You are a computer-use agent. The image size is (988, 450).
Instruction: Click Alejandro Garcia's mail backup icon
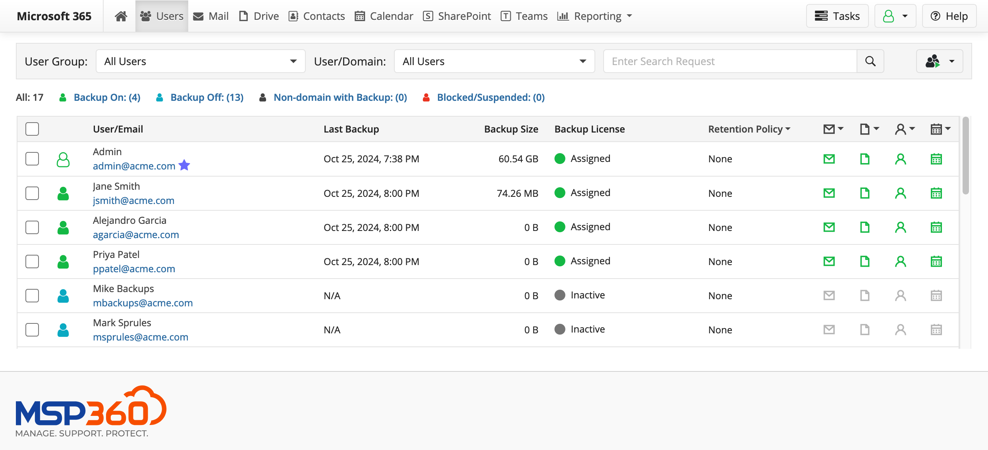tap(829, 227)
